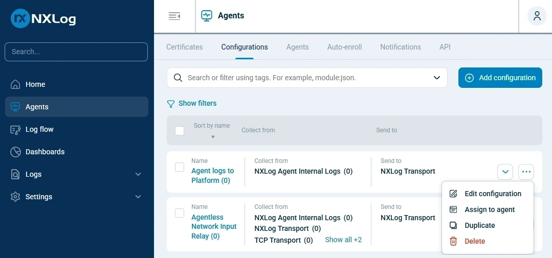Click the Add configuration button

coord(500,78)
